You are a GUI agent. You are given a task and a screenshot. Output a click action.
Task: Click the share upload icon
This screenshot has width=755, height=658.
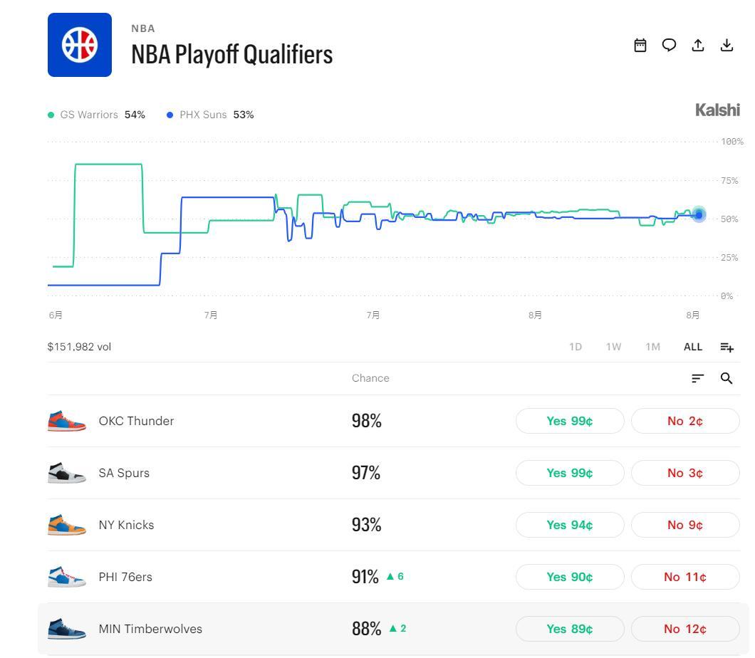(x=698, y=46)
